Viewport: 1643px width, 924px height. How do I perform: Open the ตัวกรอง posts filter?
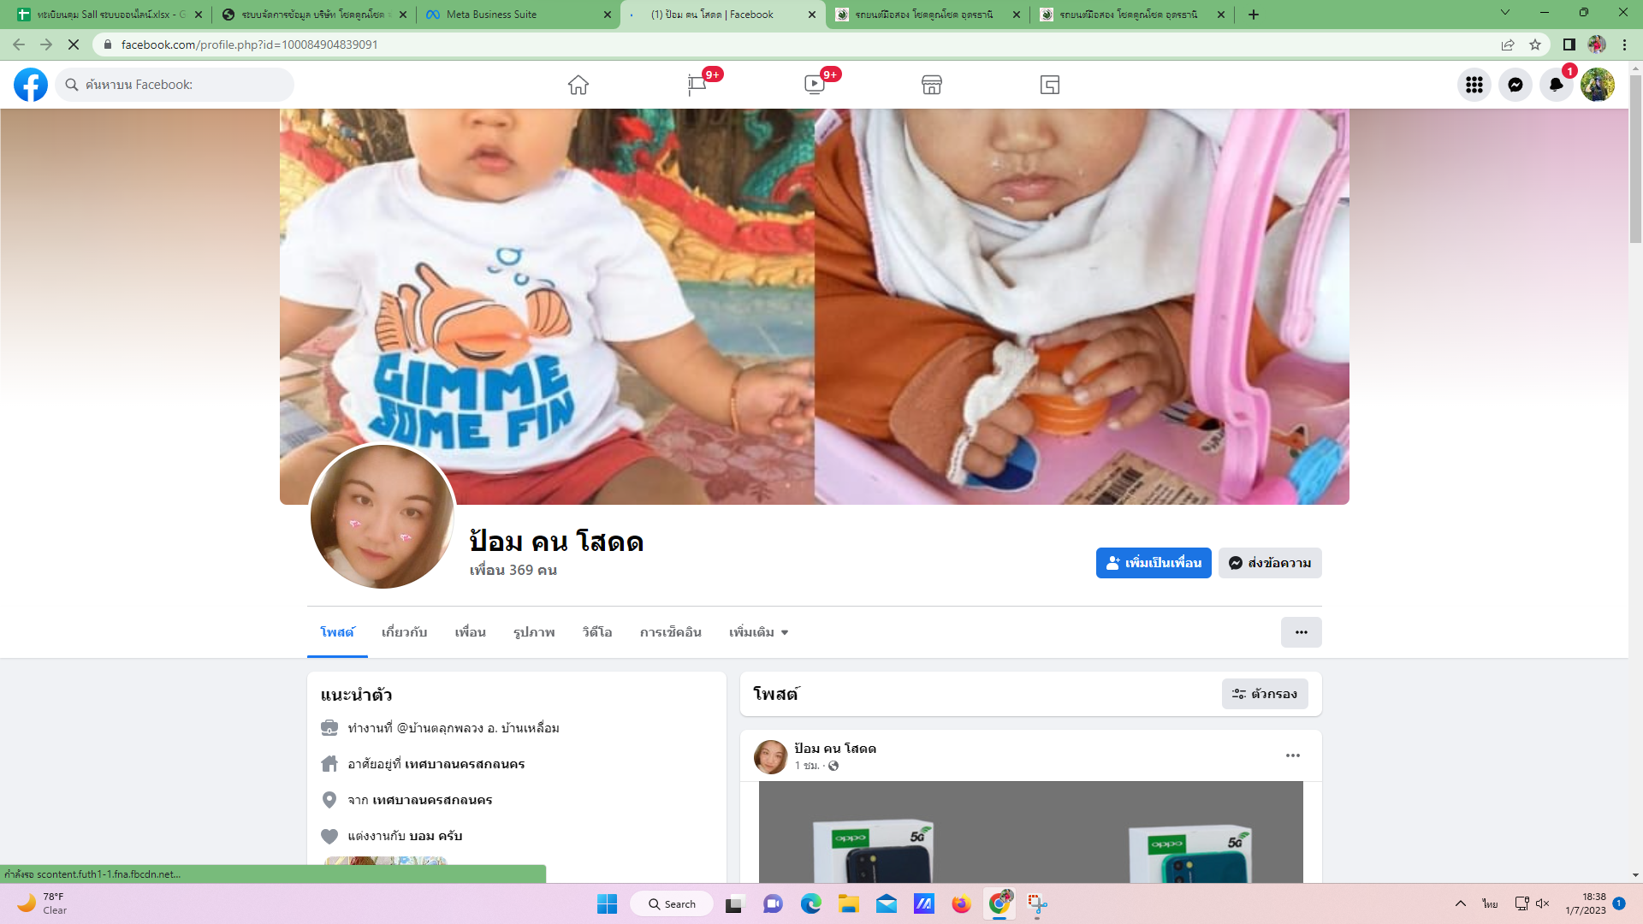(1265, 694)
